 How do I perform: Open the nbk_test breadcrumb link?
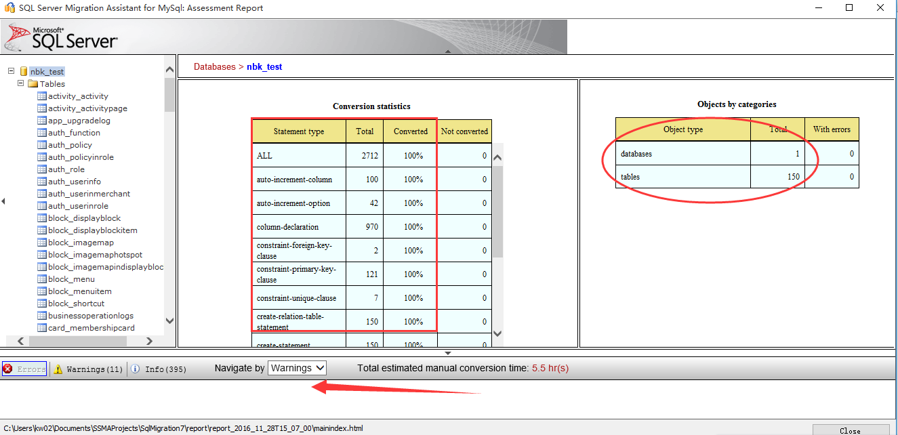(x=264, y=66)
